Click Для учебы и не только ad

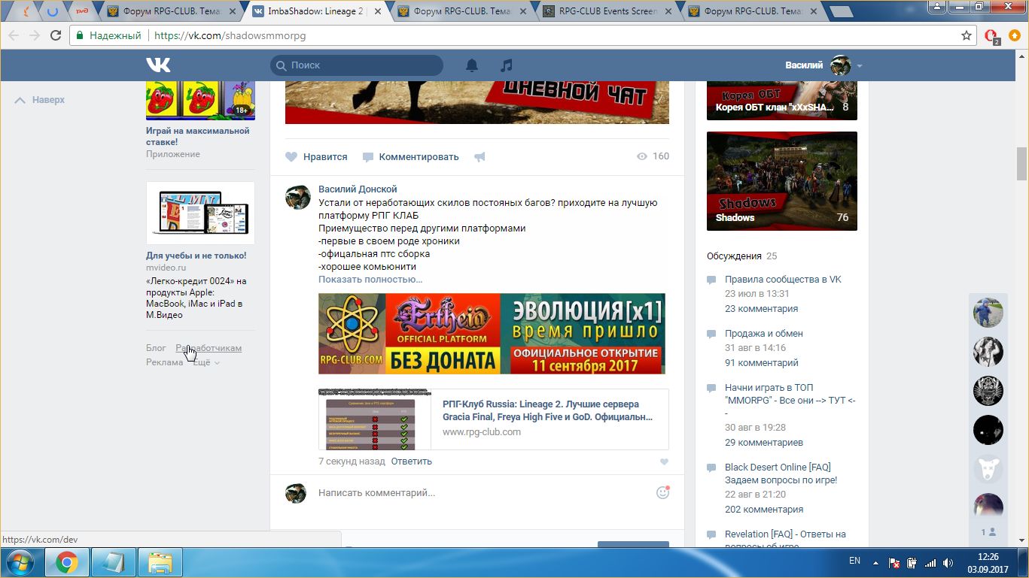(x=196, y=256)
